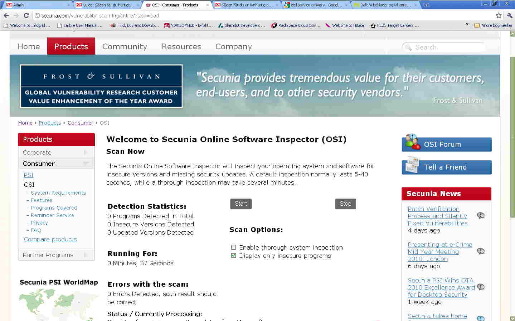Stop the running scan
The height and width of the screenshot is (321, 515).
pyautogui.click(x=345, y=204)
